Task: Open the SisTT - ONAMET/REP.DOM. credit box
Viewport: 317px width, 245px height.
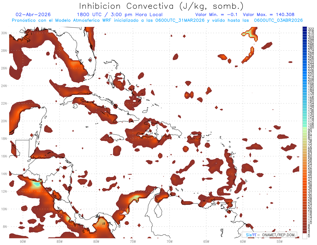Action: (x=269, y=235)
